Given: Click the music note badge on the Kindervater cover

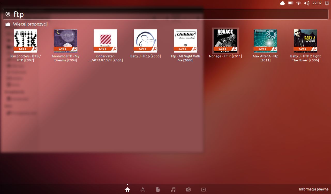Looking at the screenshot, I should pos(115,48).
